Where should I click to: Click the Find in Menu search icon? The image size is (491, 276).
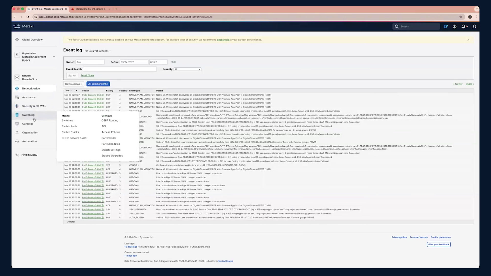click(x=17, y=155)
